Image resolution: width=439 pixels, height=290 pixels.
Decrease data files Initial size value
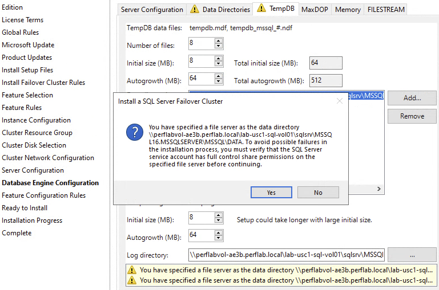(x=219, y=65)
